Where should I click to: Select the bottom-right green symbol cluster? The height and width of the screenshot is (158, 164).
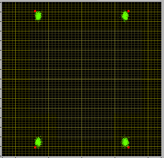125,142
